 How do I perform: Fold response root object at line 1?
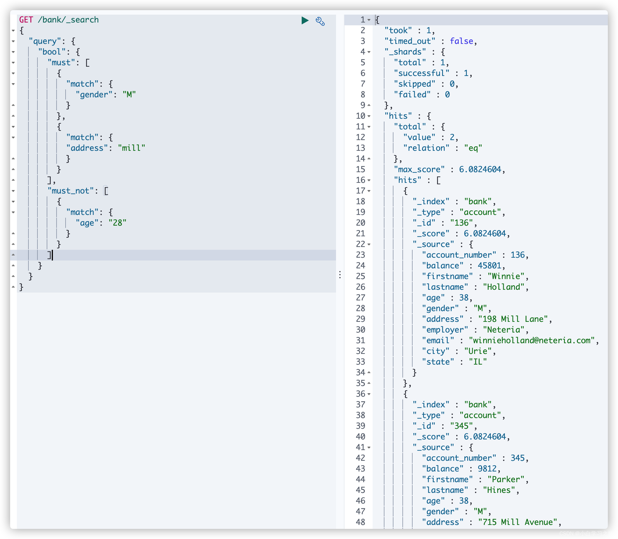[x=369, y=20]
